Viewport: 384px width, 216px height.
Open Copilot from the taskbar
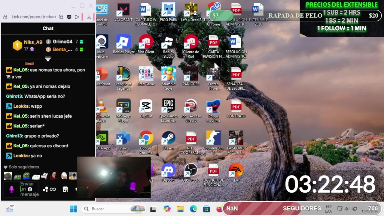point(167,209)
